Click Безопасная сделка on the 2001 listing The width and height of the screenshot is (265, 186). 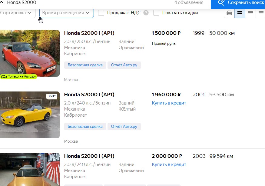coord(85,127)
